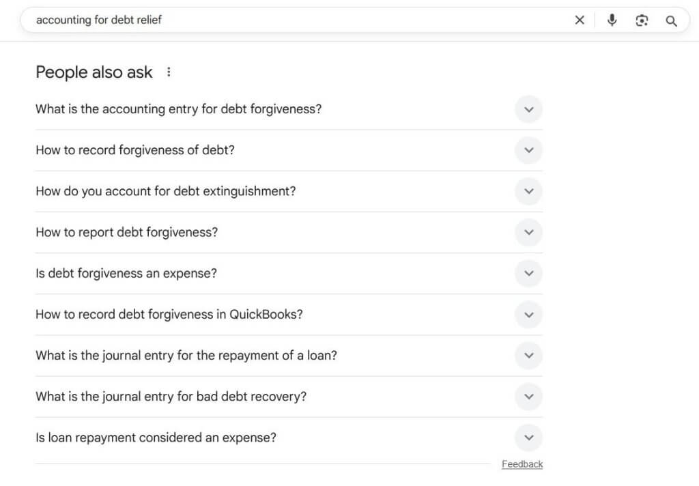Image resolution: width=699 pixels, height=486 pixels.
Task: Expand 'How to report debt forgiveness?'
Action: pyautogui.click(x=528, y=232)
